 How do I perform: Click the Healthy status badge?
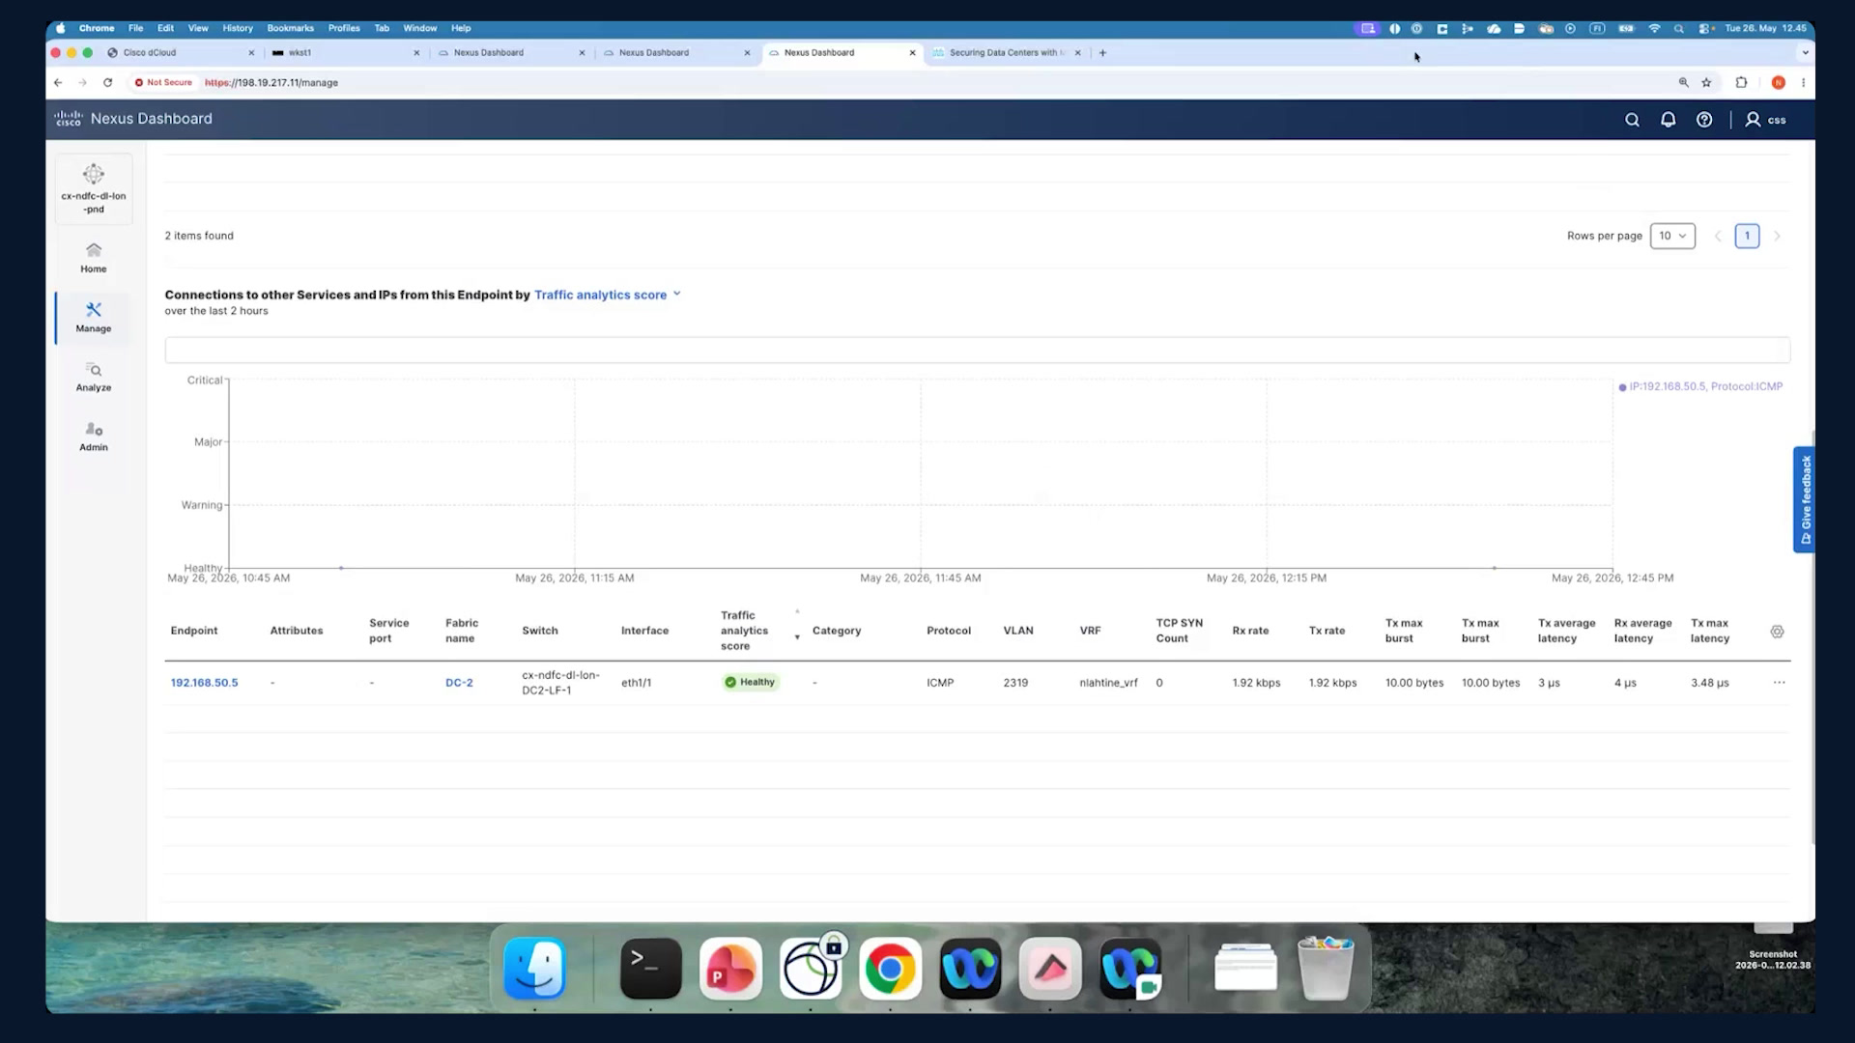(751, 683)
